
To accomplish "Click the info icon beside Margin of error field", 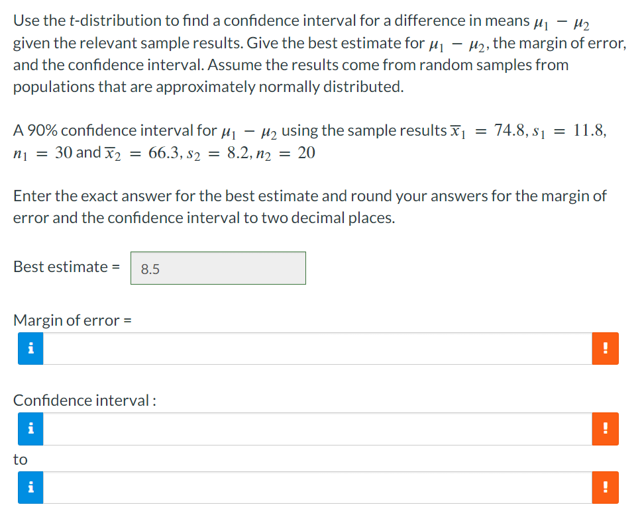I will coord(29,348).
